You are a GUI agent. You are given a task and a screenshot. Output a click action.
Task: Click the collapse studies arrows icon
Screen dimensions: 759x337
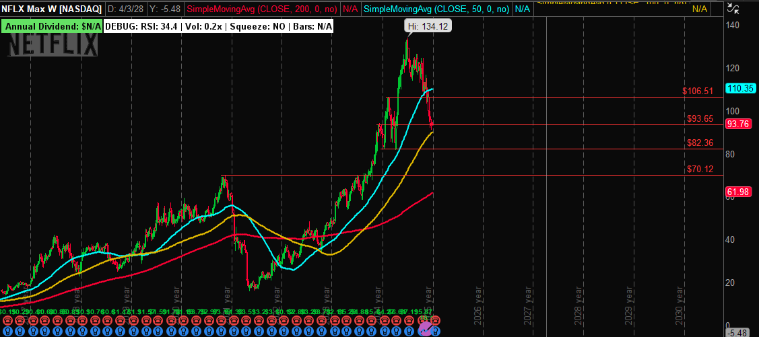(733, 9)
